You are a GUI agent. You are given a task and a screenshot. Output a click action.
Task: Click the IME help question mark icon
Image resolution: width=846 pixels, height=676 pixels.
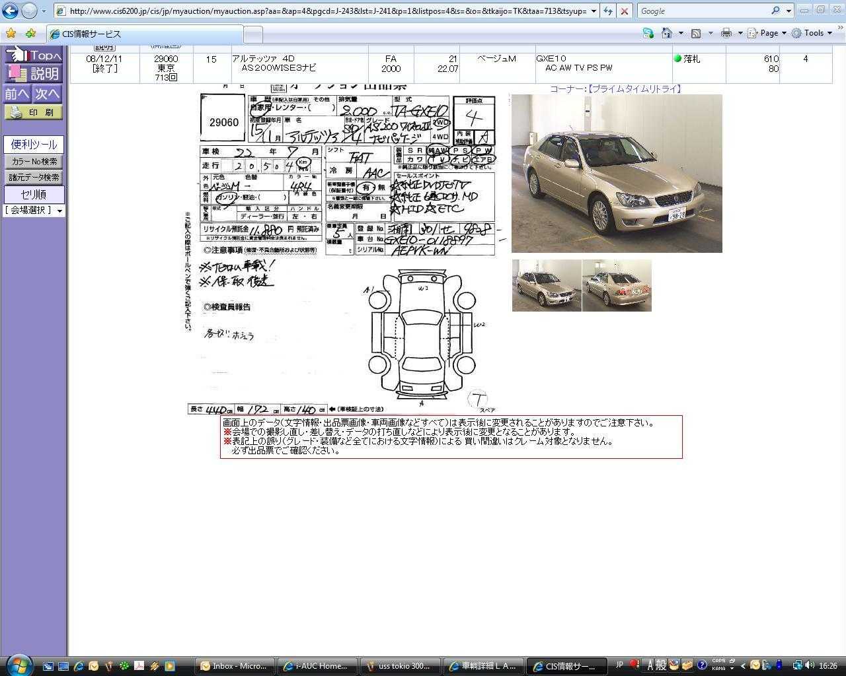pos(702,665)
